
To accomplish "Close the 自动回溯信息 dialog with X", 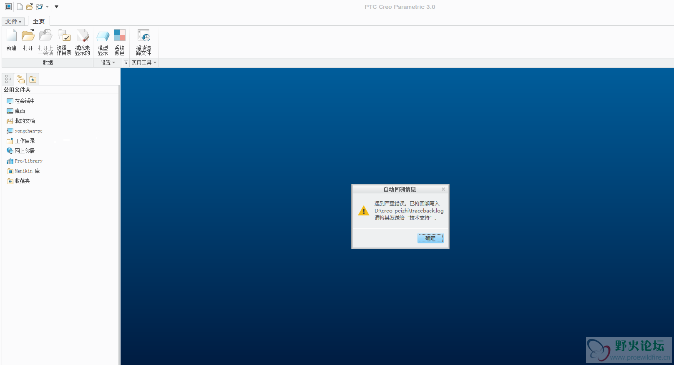I will point(443,189).
